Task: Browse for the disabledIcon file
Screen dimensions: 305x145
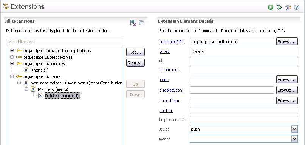Action: pos(287,90)
